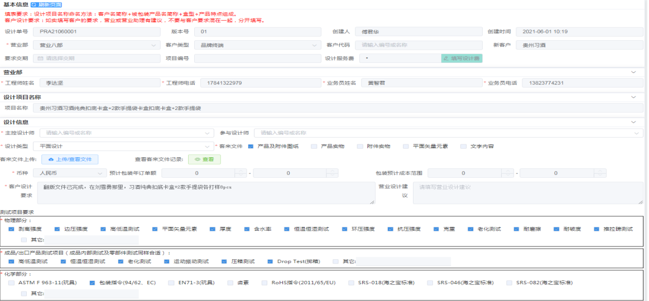Click the 业务员电话 field showing 13823774231
This screenshot has height=301, width=649.
583,82
